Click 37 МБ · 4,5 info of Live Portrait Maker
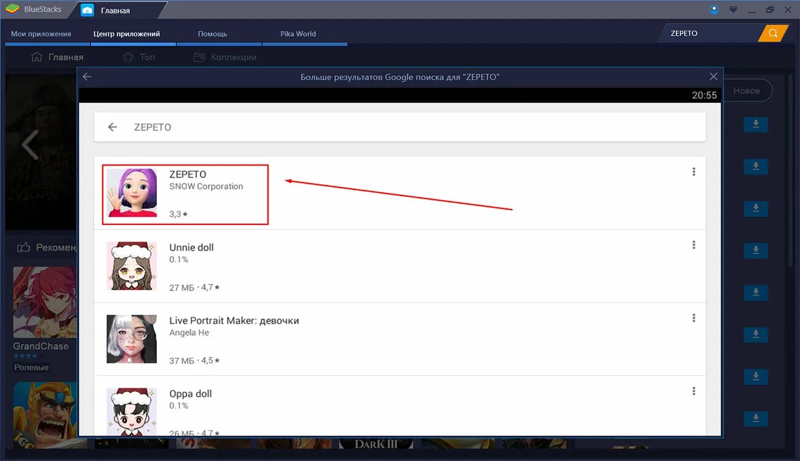This screenshot has height=461, width=800. click(x=194, y=360)
